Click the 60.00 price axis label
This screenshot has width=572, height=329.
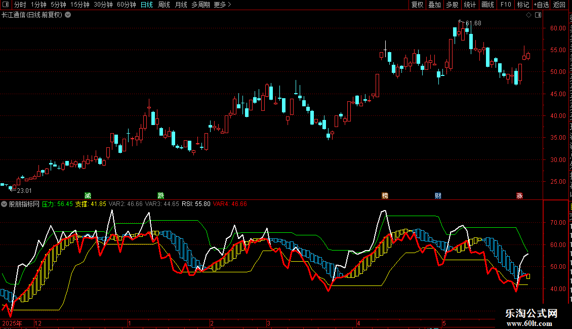tap(558, 28)
